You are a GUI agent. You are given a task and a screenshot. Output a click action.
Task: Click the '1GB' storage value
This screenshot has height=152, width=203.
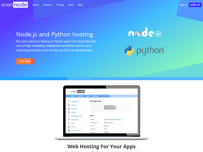[105, 129]
